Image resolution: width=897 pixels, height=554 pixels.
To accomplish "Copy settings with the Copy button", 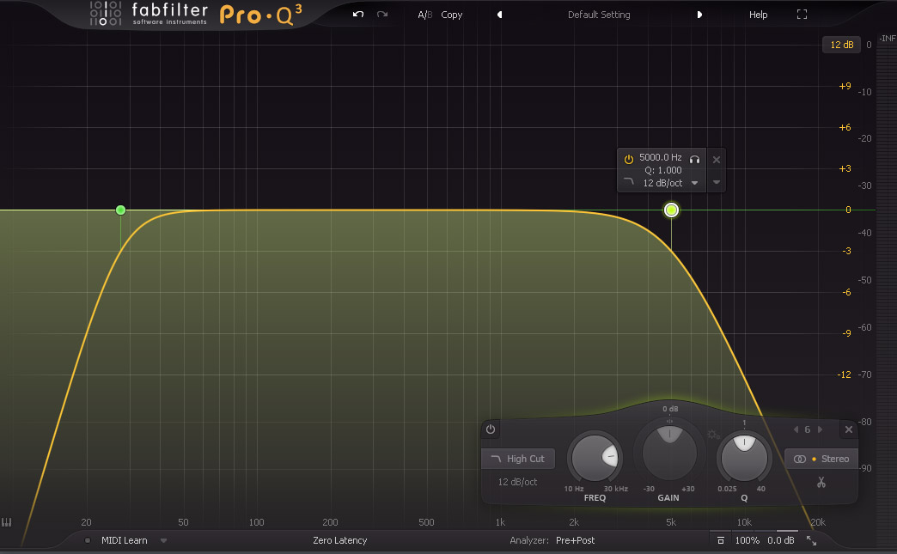I will (451, 15).
